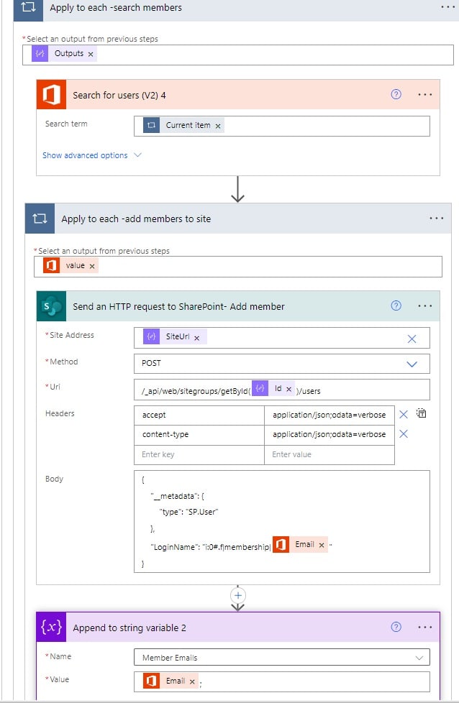The width and height of the screenshot is (459, 703).
Task: Click the content-type header key field
Action: (x=199, y=434)
